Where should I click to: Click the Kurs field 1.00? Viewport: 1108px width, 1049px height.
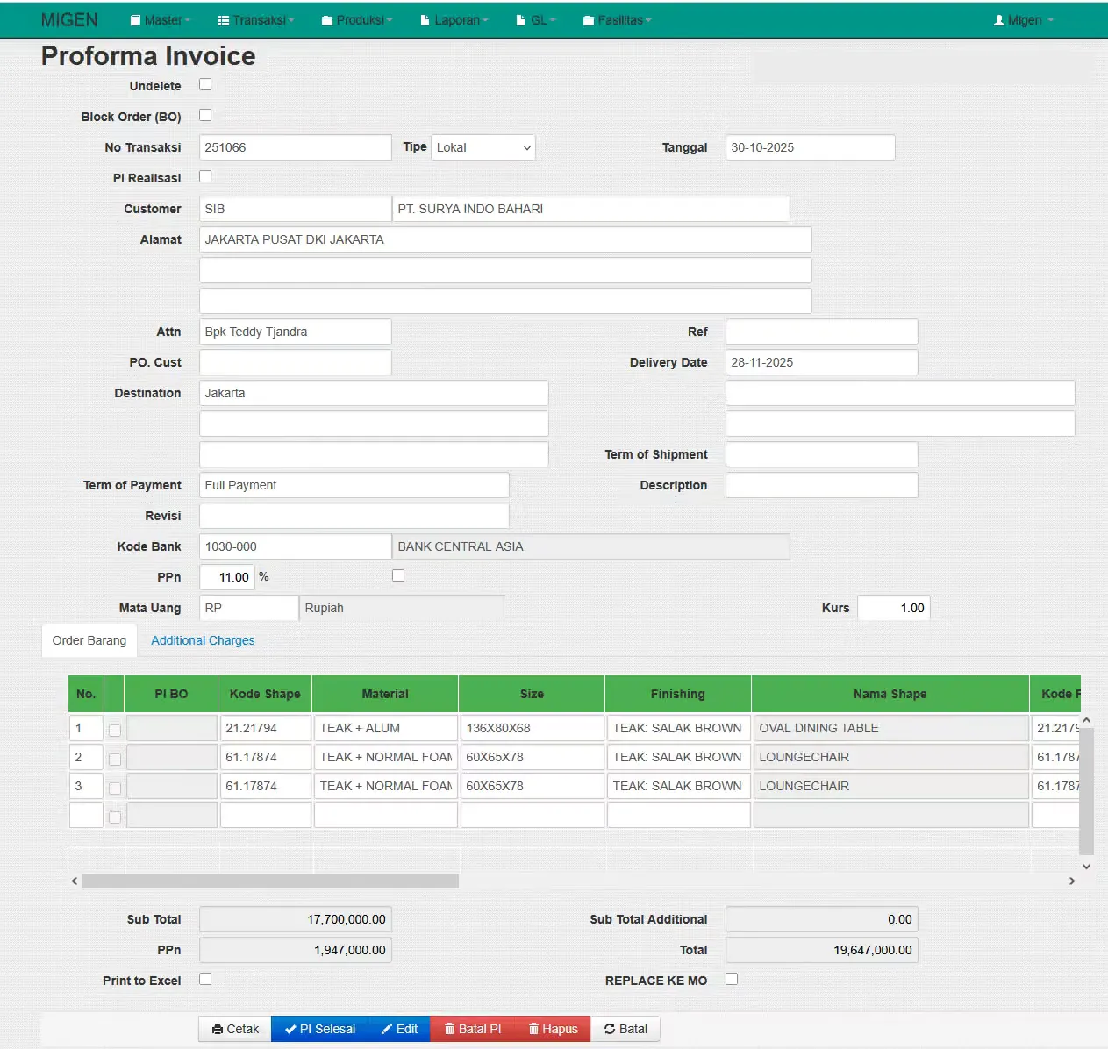(x=894, y=608)
